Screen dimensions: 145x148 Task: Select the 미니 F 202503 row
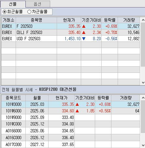pyautogui.click(x=71, y=32)
